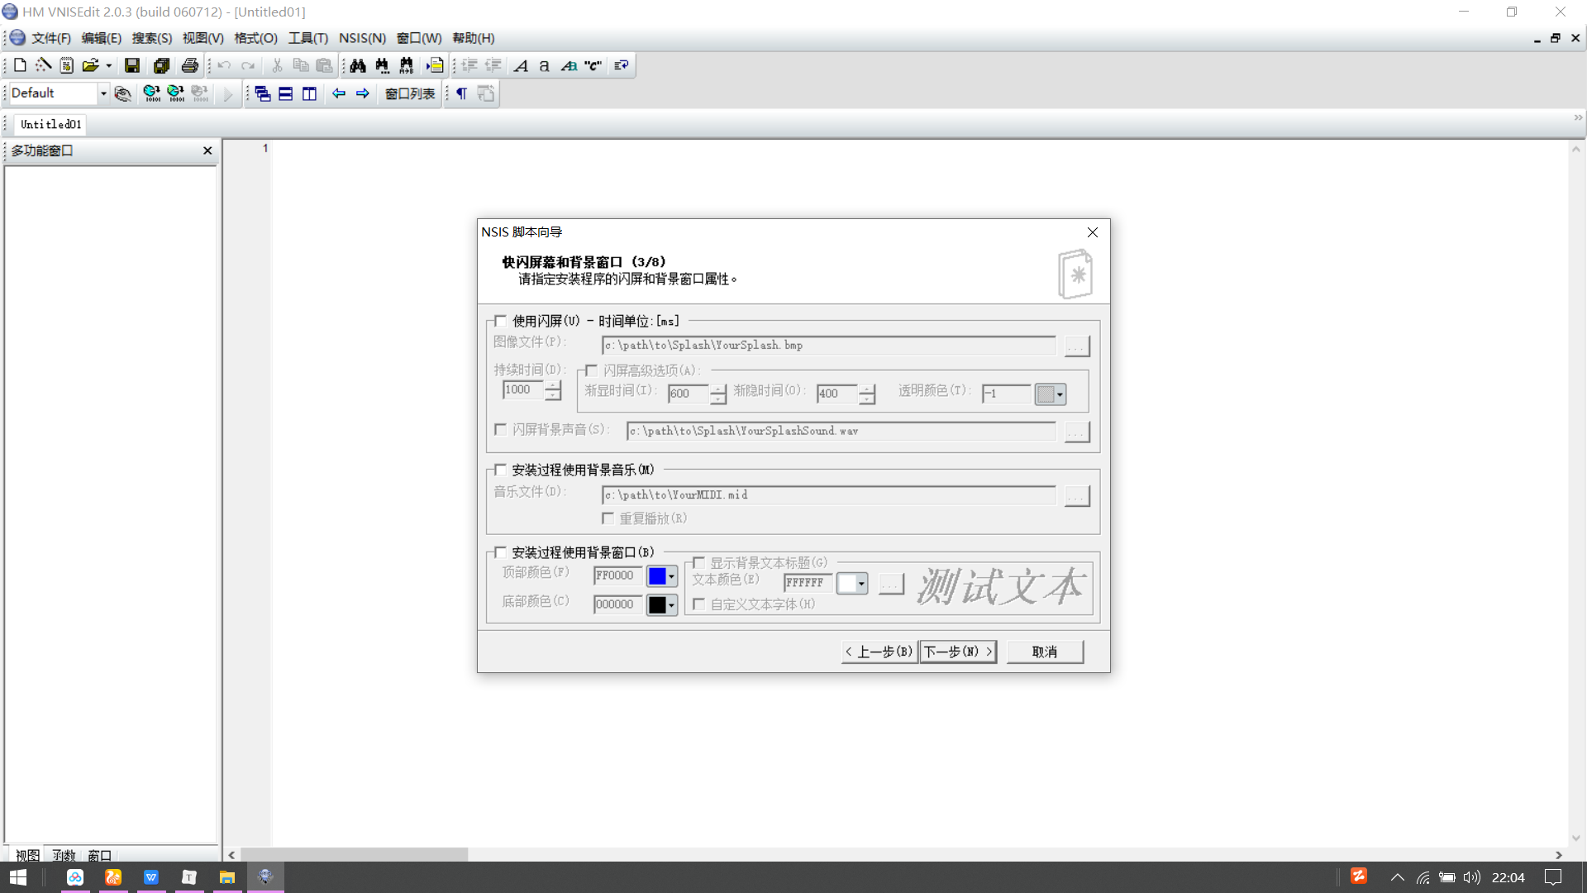
Task: Go to previous window blue arrow
Action: (x=339, y=93)
